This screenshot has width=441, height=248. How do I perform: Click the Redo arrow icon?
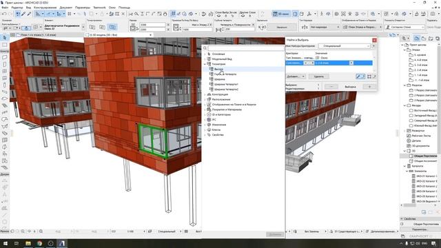click(x=10, y=14)
